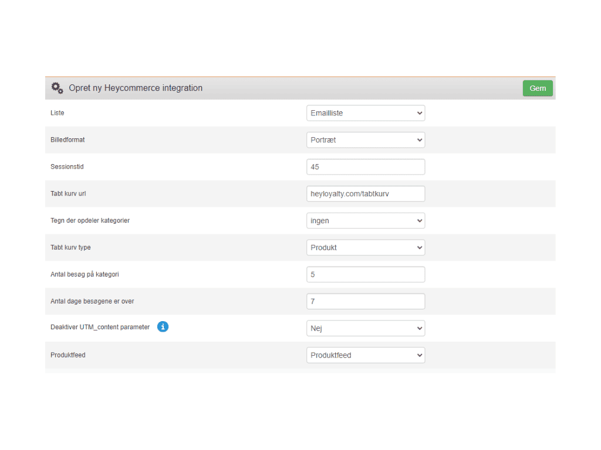This screenshot has height=450, width=601.
Task: Click the Opret ny Heycommerce integration title
Action: click(136, 88)
